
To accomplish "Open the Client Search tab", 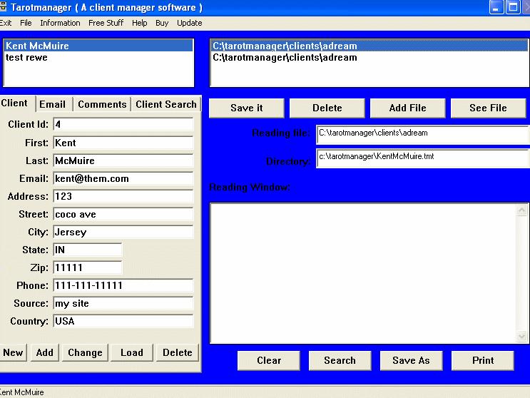I will pyautogui.click(x=165, y=104).
